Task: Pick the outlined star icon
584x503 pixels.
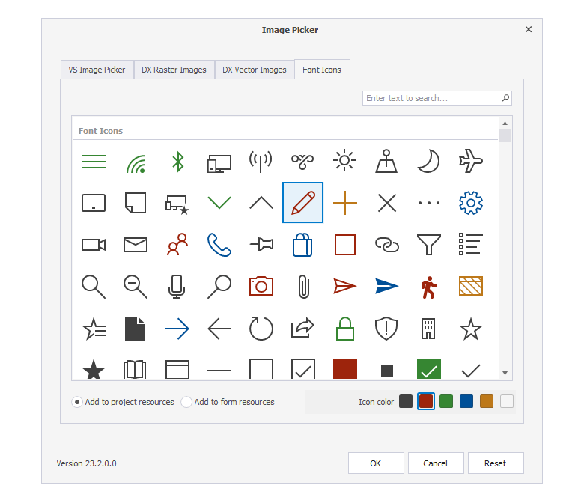Action: coord(471,329)
